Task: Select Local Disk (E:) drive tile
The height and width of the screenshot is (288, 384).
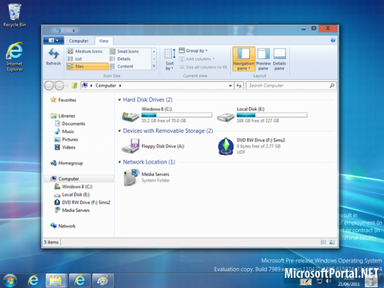Action: (x=262, y=115)
